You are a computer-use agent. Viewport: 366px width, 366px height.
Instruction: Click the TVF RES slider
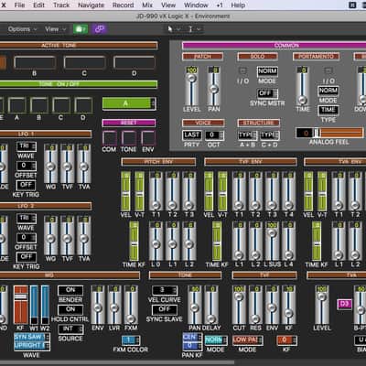pos(255,305)
